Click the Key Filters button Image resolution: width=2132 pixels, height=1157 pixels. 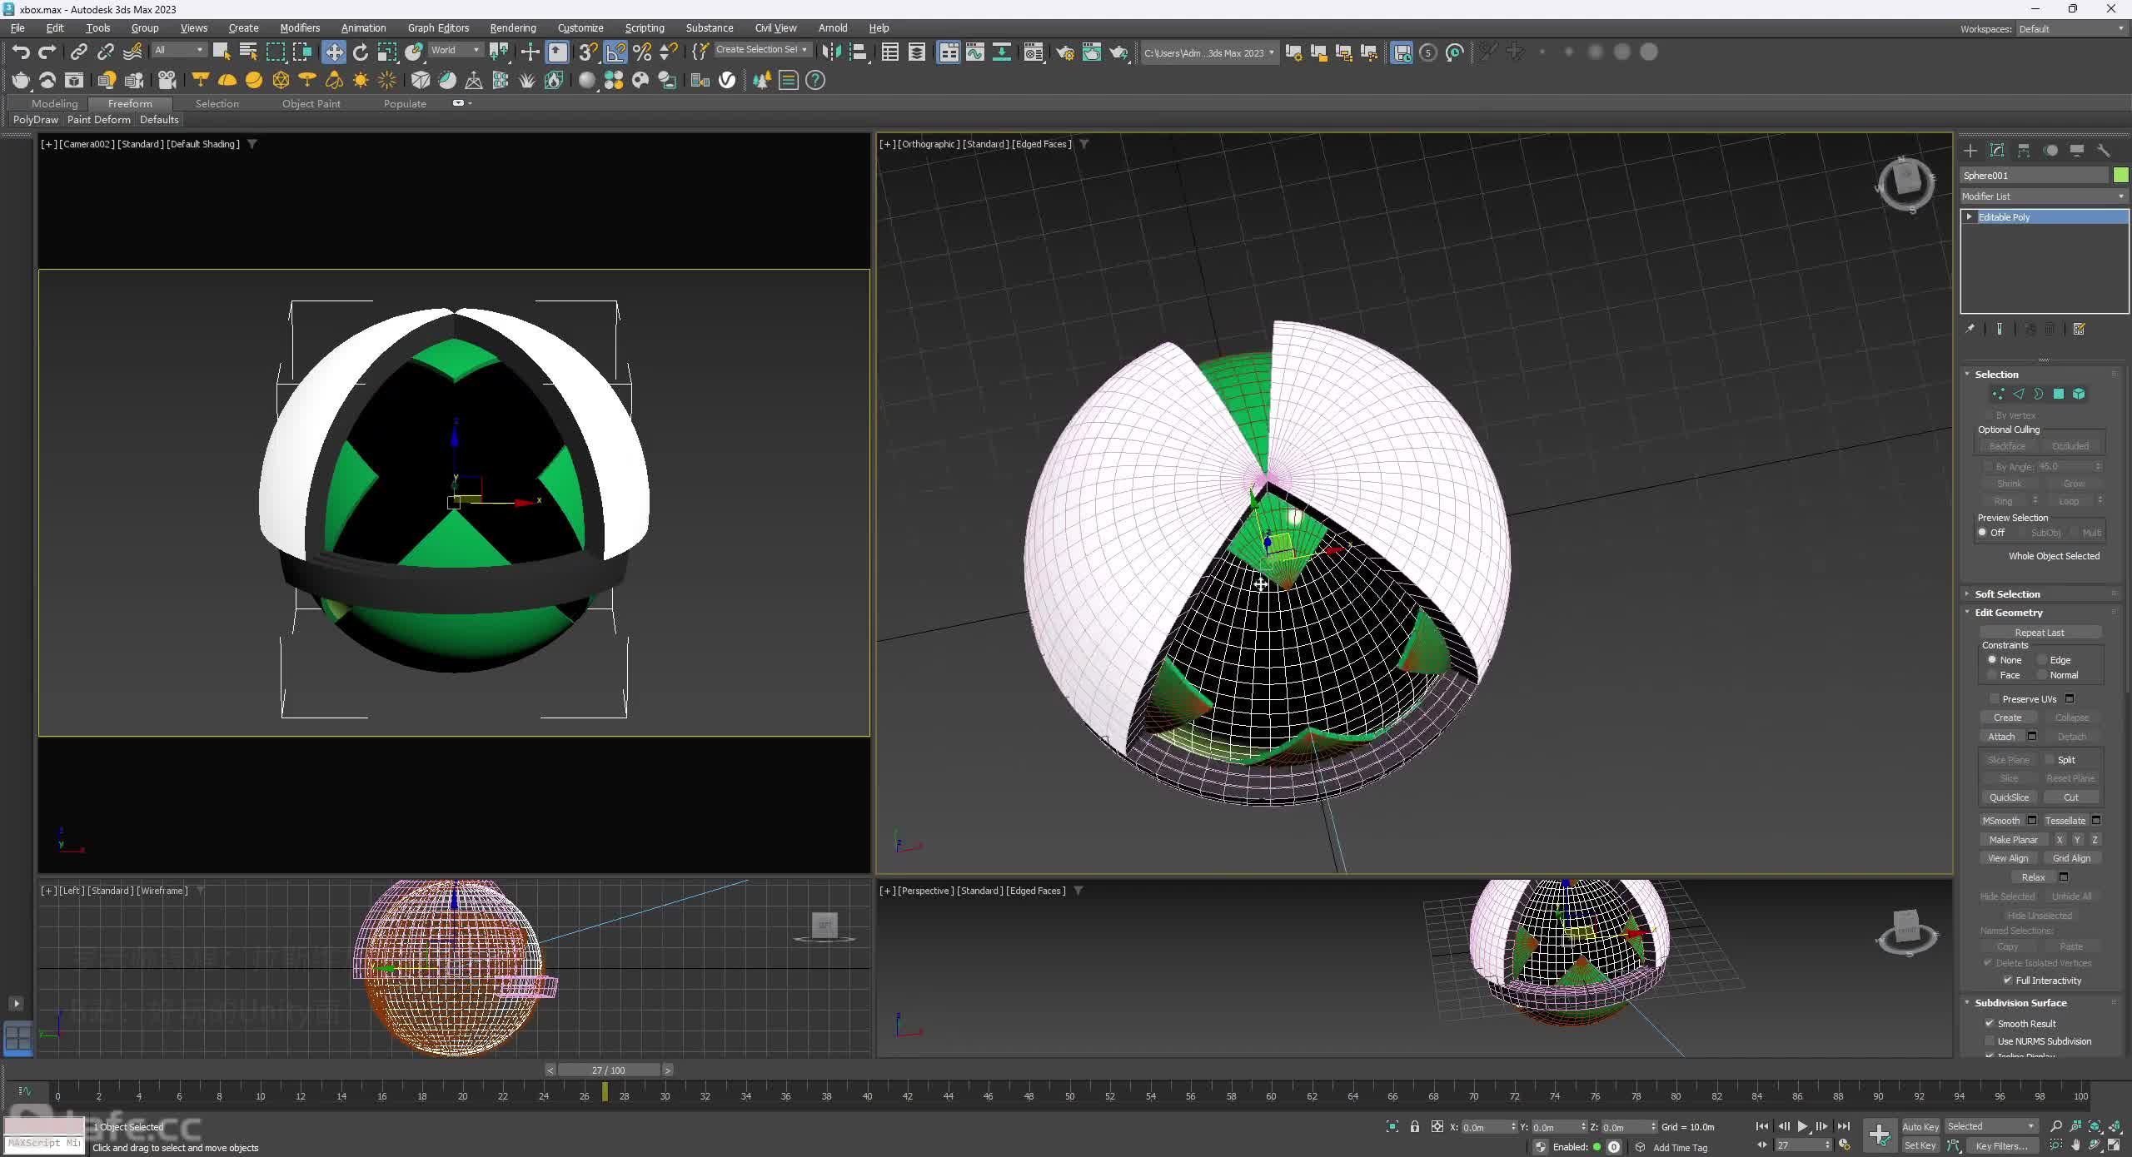click(x=2001, y=1146)
